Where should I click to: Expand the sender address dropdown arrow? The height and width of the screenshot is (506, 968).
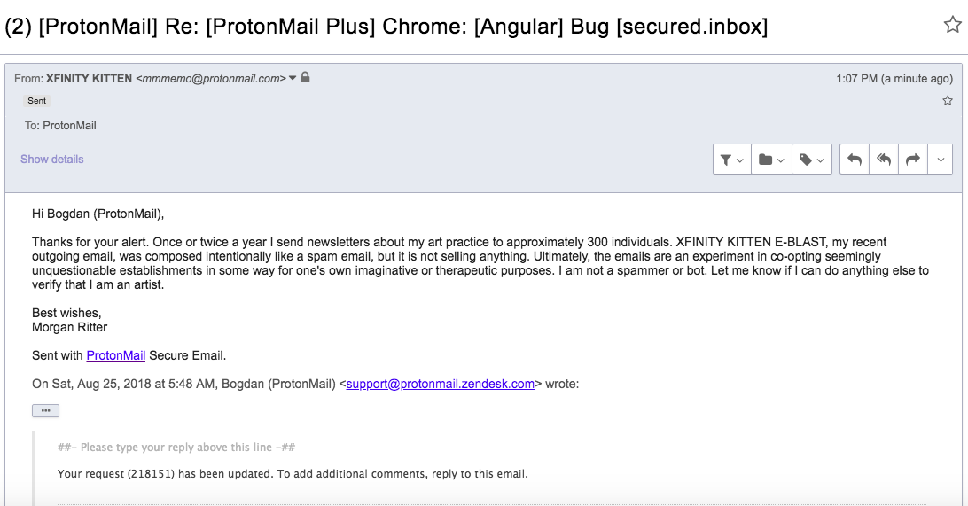coord(293,78)
